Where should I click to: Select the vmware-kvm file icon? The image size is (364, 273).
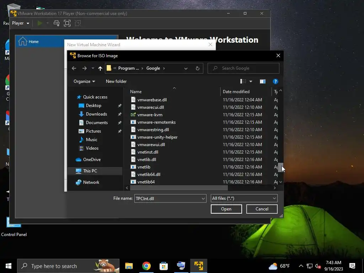pos(133,115)
